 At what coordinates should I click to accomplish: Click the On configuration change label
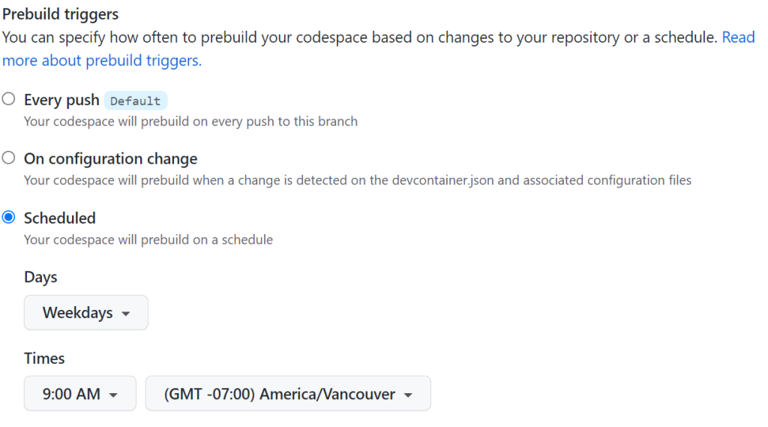tap(111, 158)
